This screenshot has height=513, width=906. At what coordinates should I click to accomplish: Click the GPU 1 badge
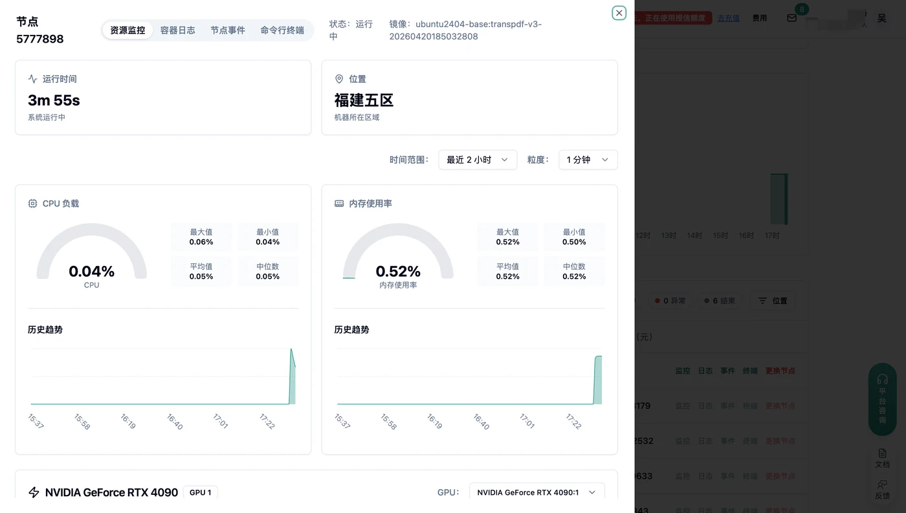click(201, 492)
